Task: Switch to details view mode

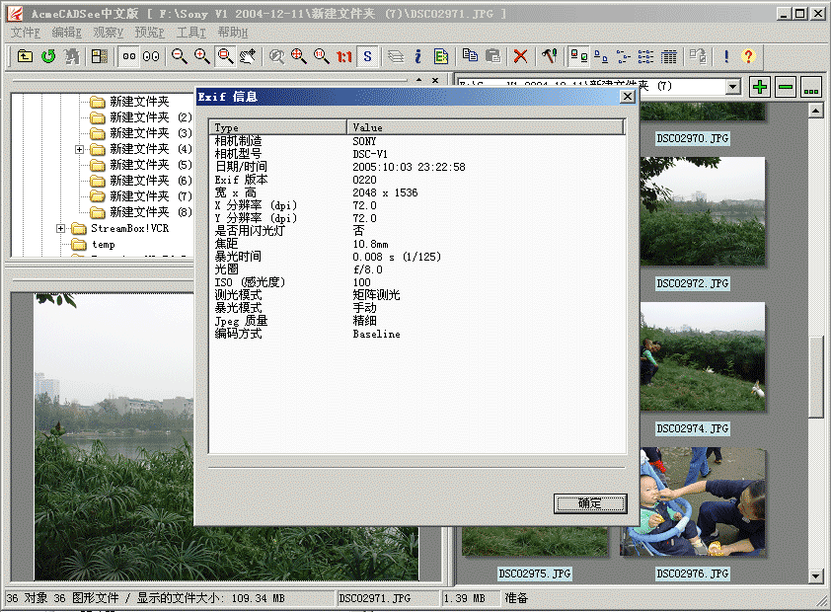Action: [x=668, y=56]
